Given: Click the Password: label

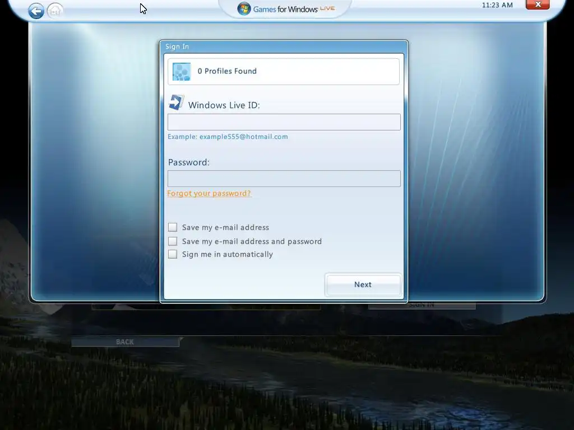Looking at the screenshot, I should tap(189, 162).
